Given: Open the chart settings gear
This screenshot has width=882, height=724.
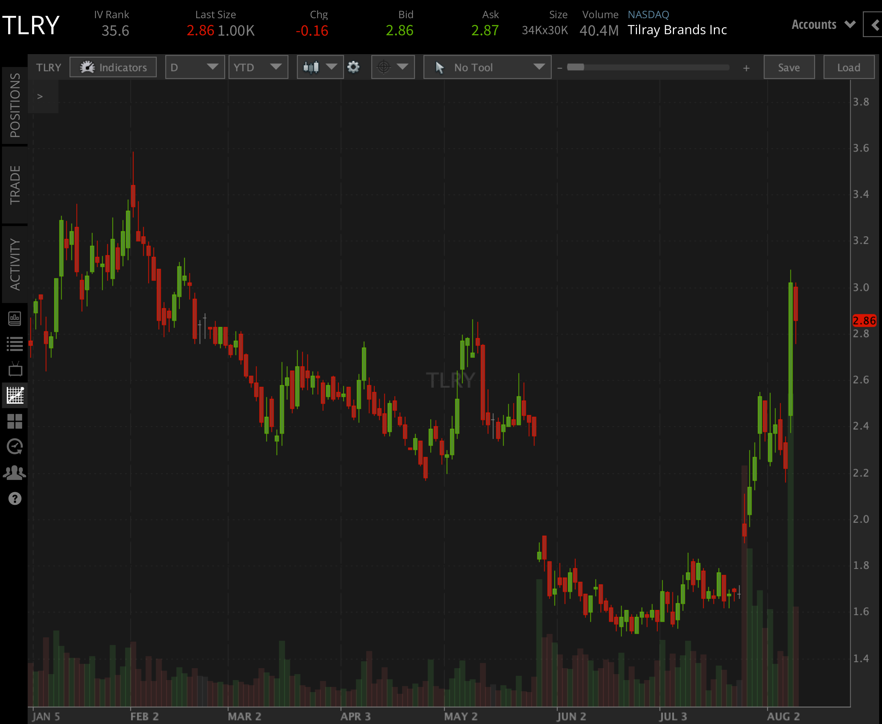Looking at the screenshot, I should 354,67.
